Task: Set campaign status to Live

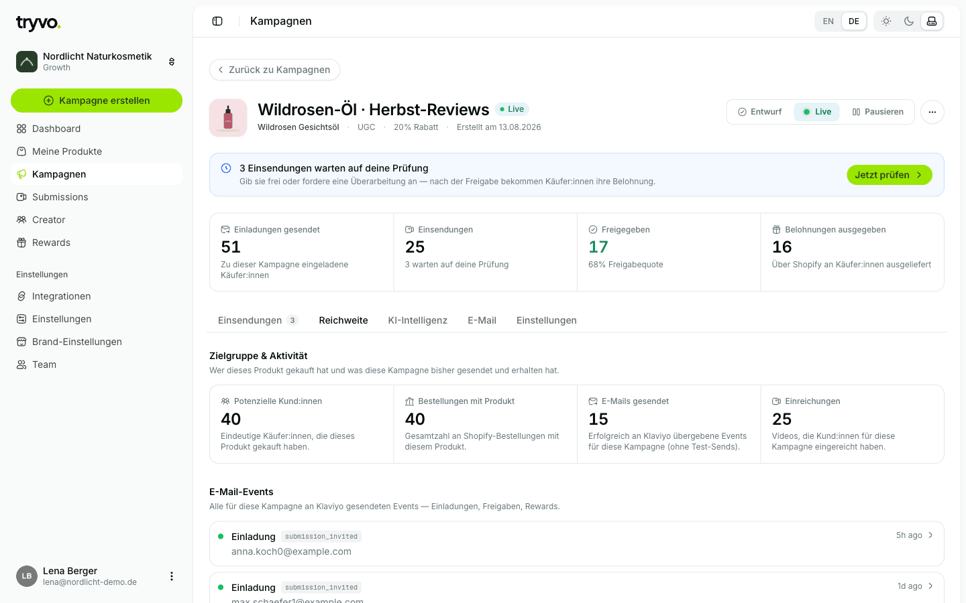Action: pos(817,112)
